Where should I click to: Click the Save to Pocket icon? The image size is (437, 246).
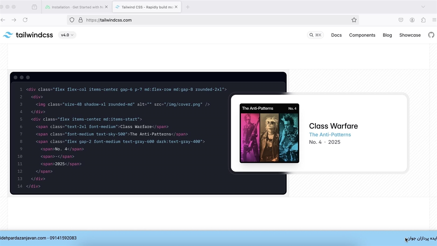click(x=401, y=20)
